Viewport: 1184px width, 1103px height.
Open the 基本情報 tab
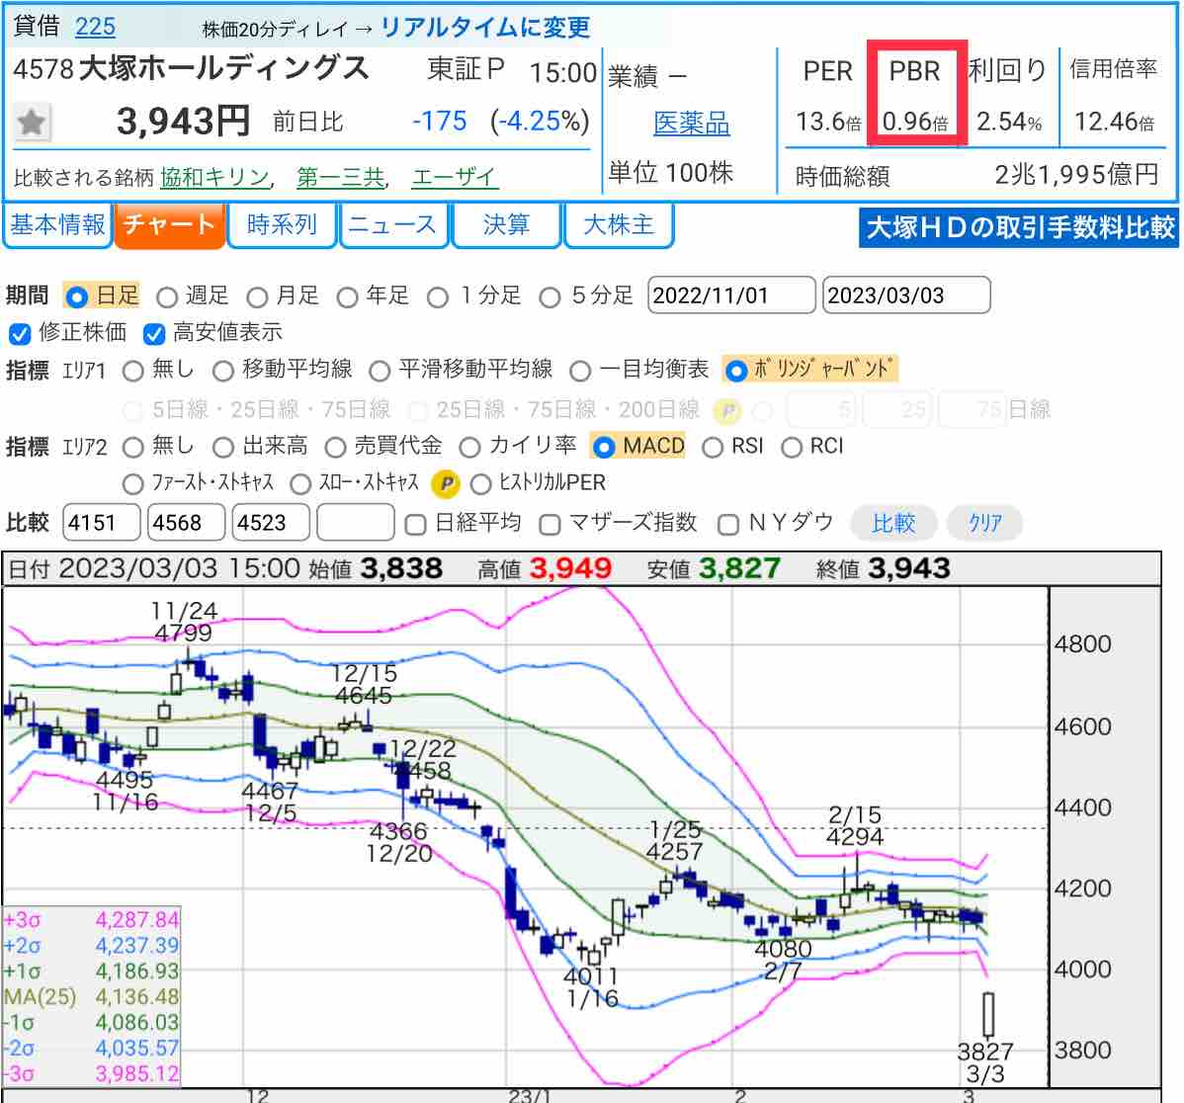[57, 225]
